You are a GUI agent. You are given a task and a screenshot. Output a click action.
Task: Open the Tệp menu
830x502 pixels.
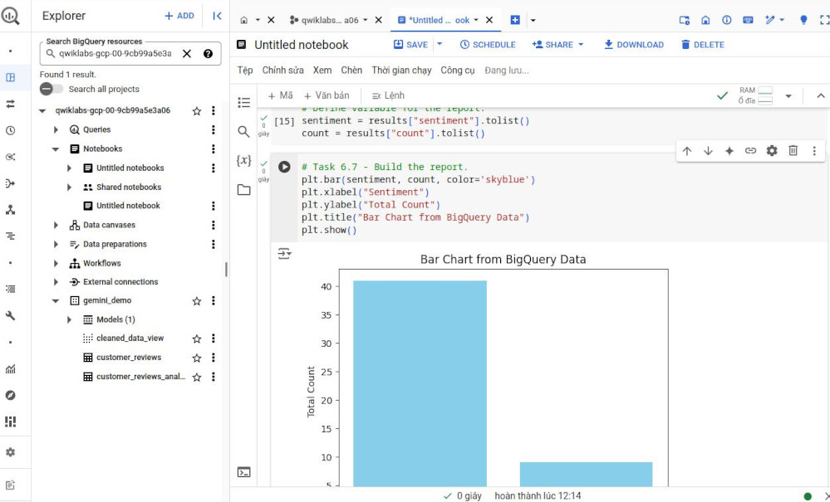244,71
